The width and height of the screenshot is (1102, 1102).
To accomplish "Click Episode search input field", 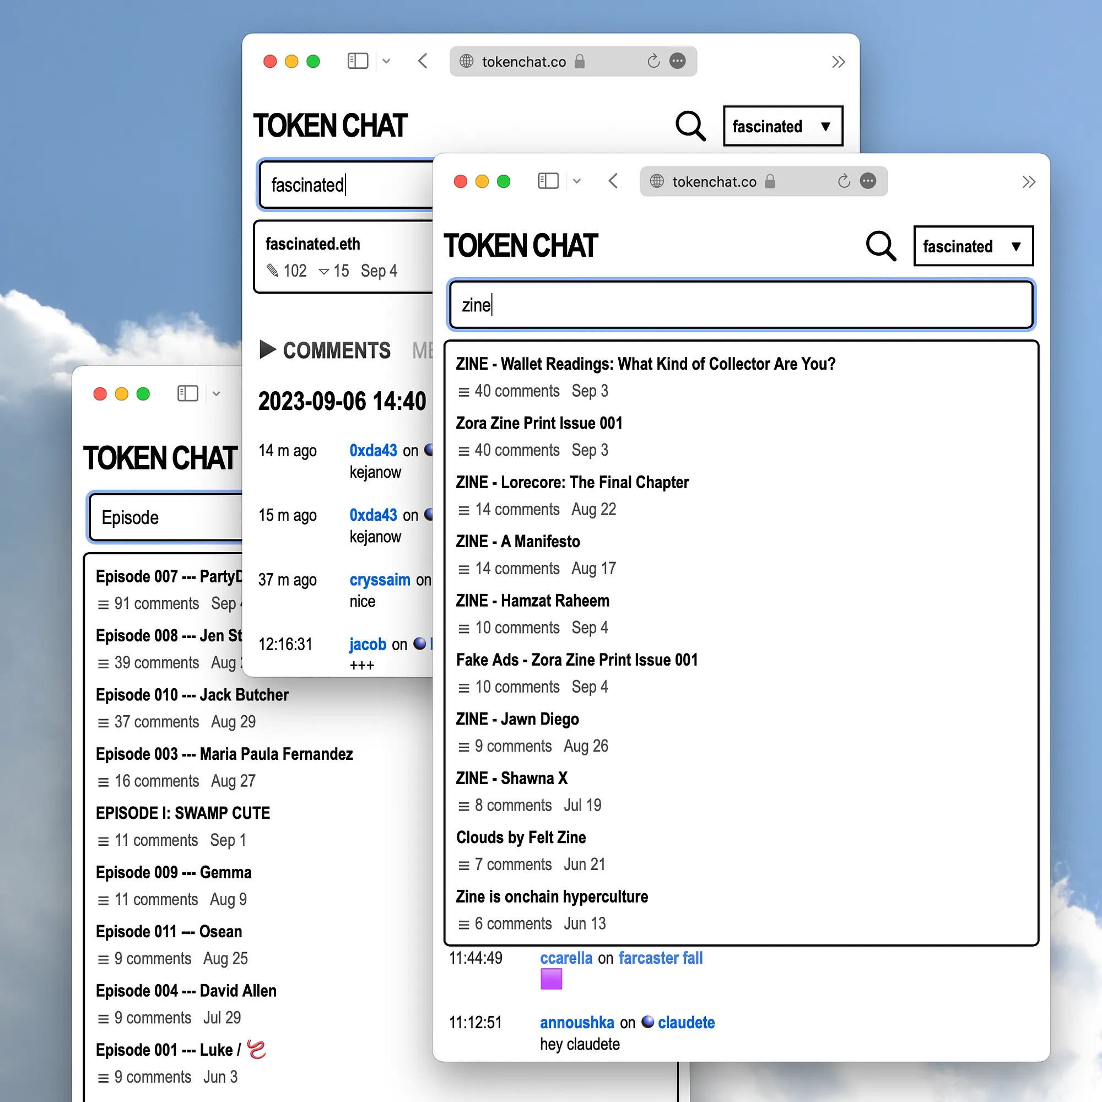I will [166, 517].
